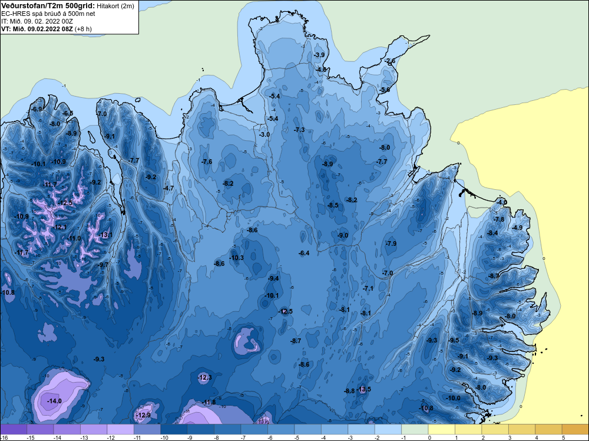Viewport: 589px width, 441px height.
Task: Click the -3.9 temperature label
Action: pos(319,55)
